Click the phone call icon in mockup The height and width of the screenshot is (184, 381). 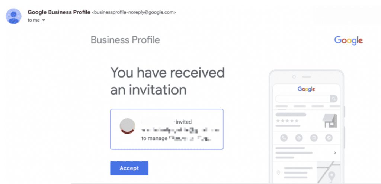click(x=284, y=138)
